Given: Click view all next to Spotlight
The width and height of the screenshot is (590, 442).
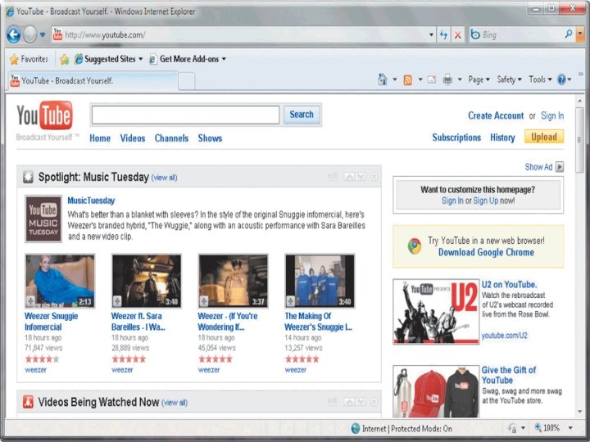Looking at the screenshot, I should (x=164, y=178).
